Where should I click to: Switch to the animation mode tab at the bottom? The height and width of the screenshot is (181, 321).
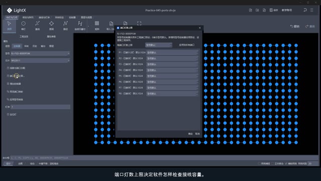21,163
